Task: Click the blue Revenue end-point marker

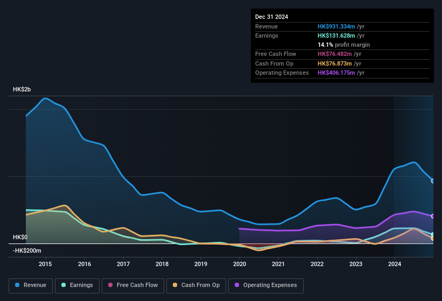Action: pos(433,181)
